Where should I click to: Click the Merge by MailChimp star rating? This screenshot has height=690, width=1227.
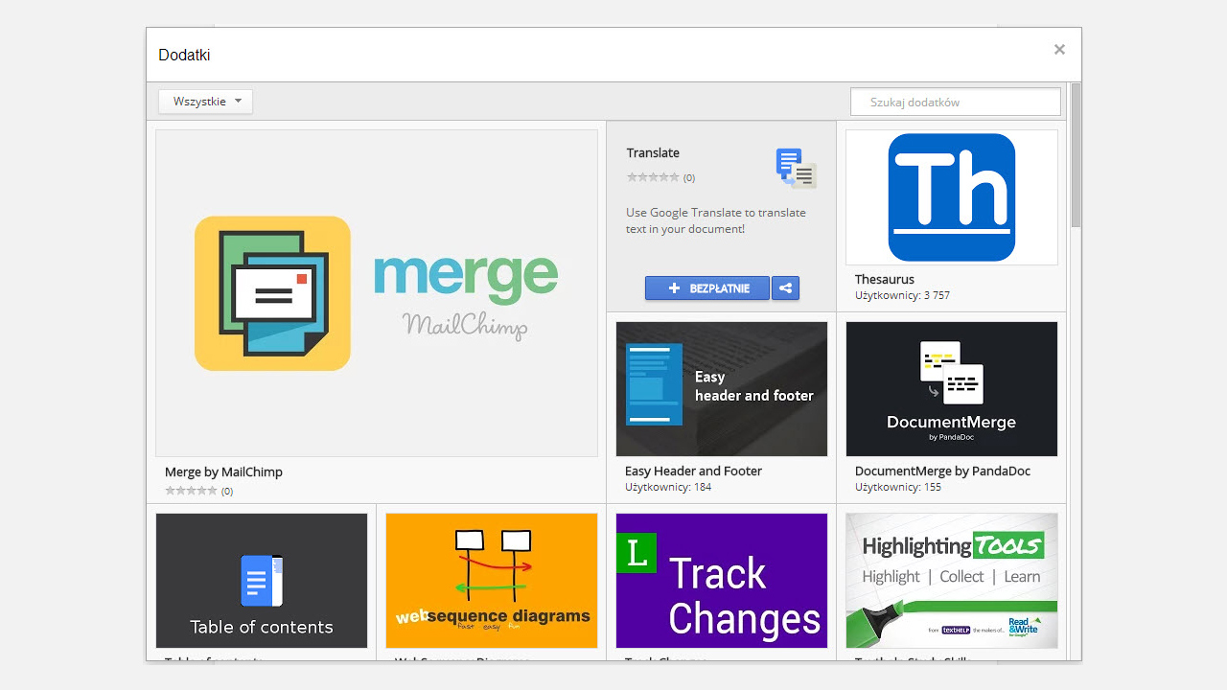(191, 491)
